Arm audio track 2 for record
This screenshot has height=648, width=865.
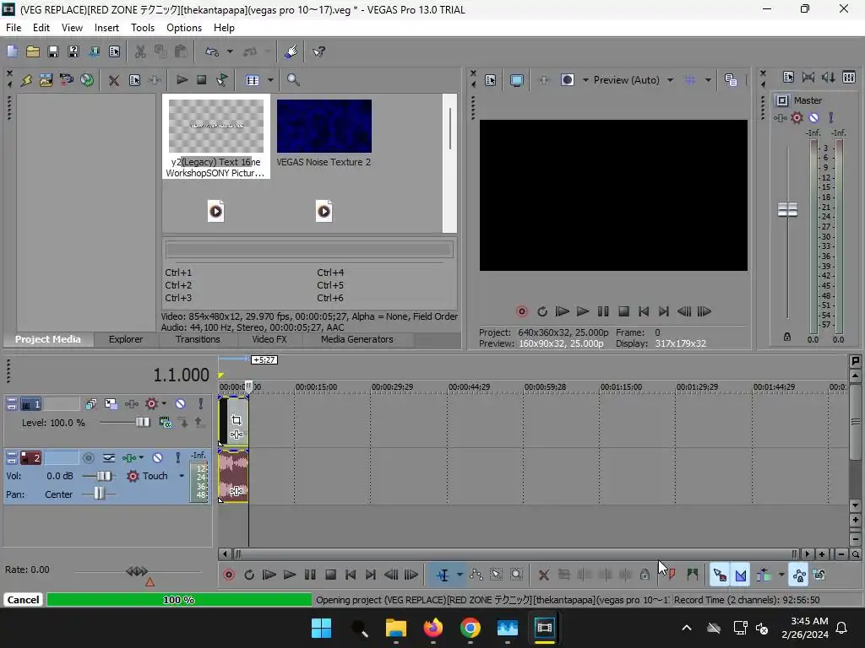pos(88,458)
